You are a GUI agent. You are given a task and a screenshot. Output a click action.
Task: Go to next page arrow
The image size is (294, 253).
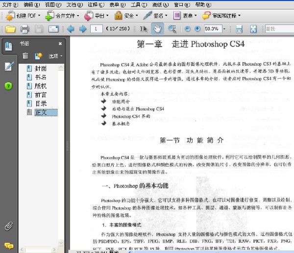(x=83, y=29)
